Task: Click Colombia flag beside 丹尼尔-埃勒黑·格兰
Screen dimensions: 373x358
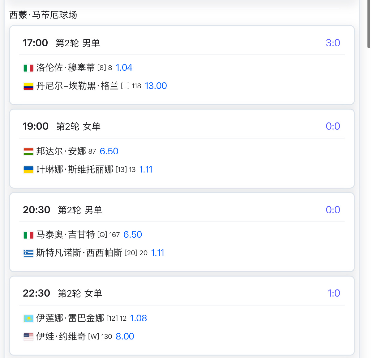Action: point(28,86)
